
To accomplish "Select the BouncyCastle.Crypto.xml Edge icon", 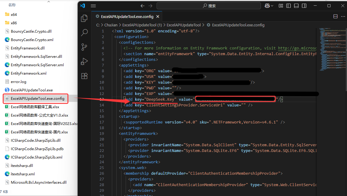I will click(x=7, y=40).
